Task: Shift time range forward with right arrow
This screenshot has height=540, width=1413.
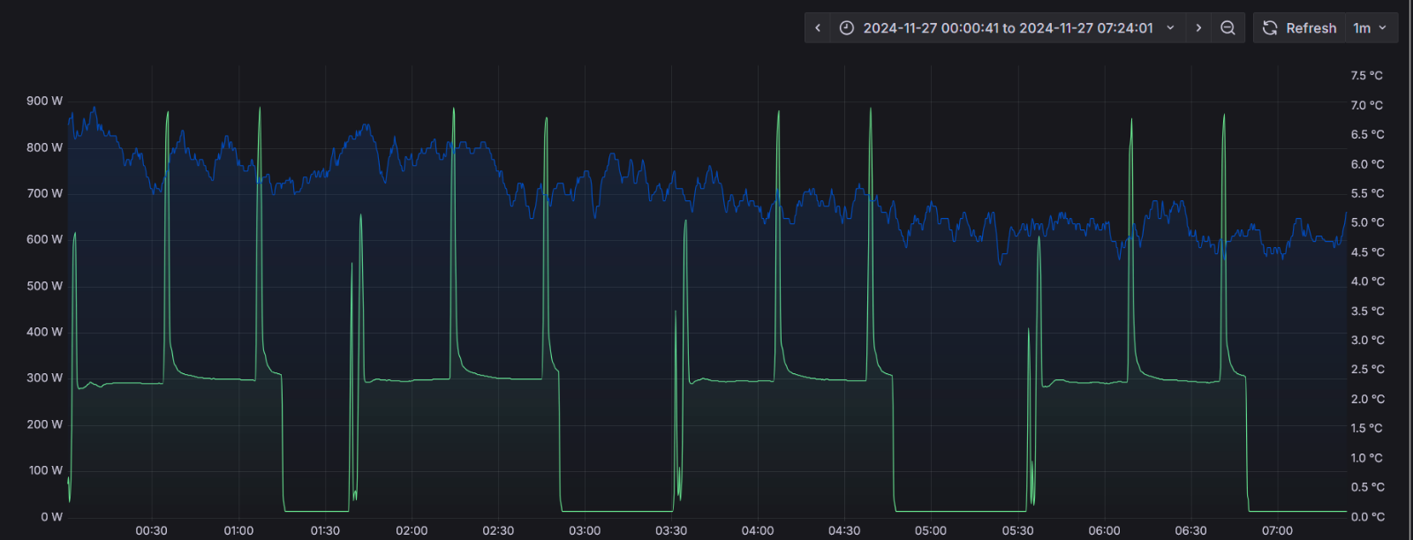Action: point(1198,28)
